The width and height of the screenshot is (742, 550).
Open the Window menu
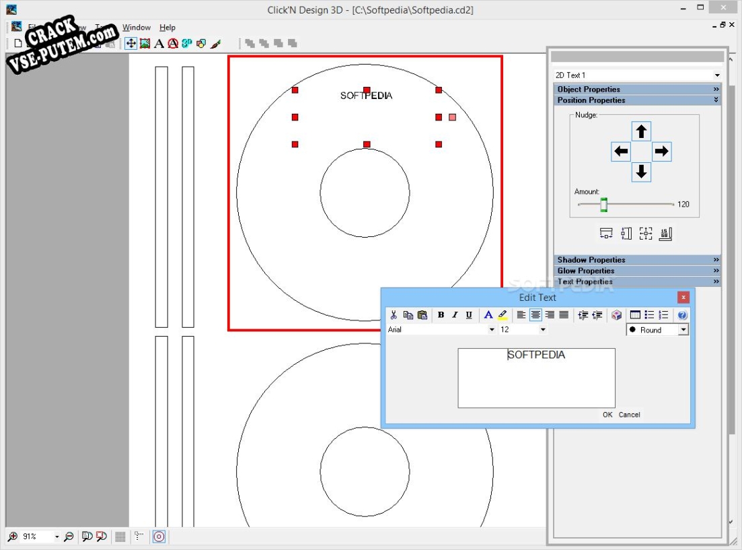(137, 28)
